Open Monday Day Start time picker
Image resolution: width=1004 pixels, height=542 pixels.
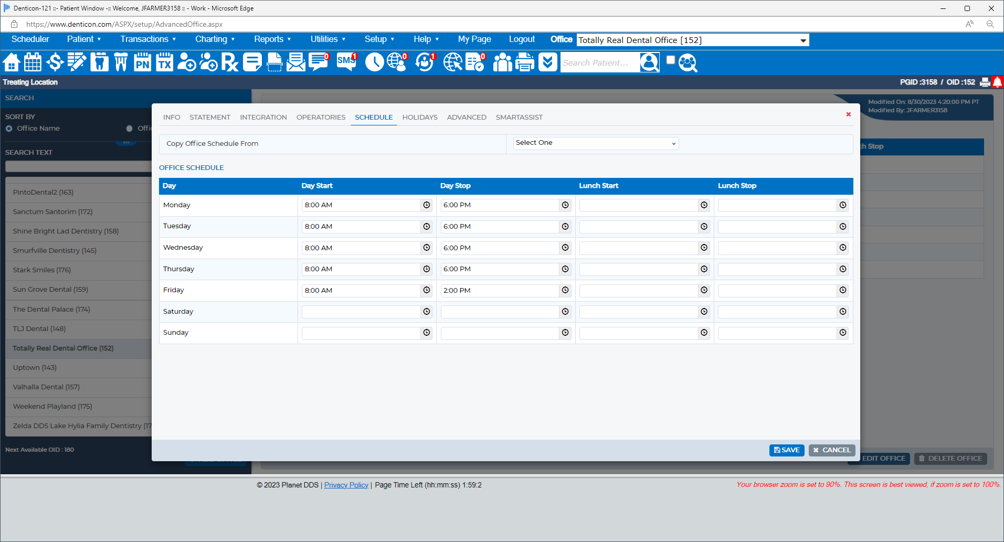[427, 205]
